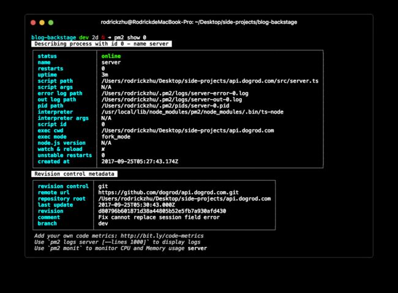Click the 'pm2 show 0' command text
The image size is (398, 293).
pyautogui.click(x=130, y=37)
